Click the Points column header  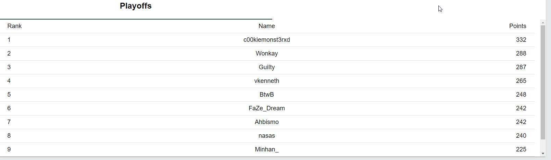(x=517, y=26)
